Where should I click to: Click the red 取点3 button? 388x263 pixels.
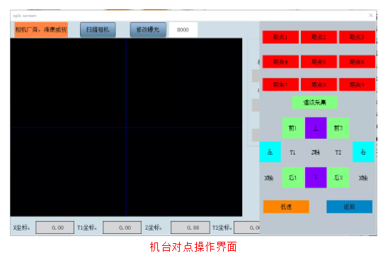(x=357, y=37)
